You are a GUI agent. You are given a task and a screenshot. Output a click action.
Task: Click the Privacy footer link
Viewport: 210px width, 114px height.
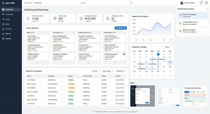tap(129, 112)
